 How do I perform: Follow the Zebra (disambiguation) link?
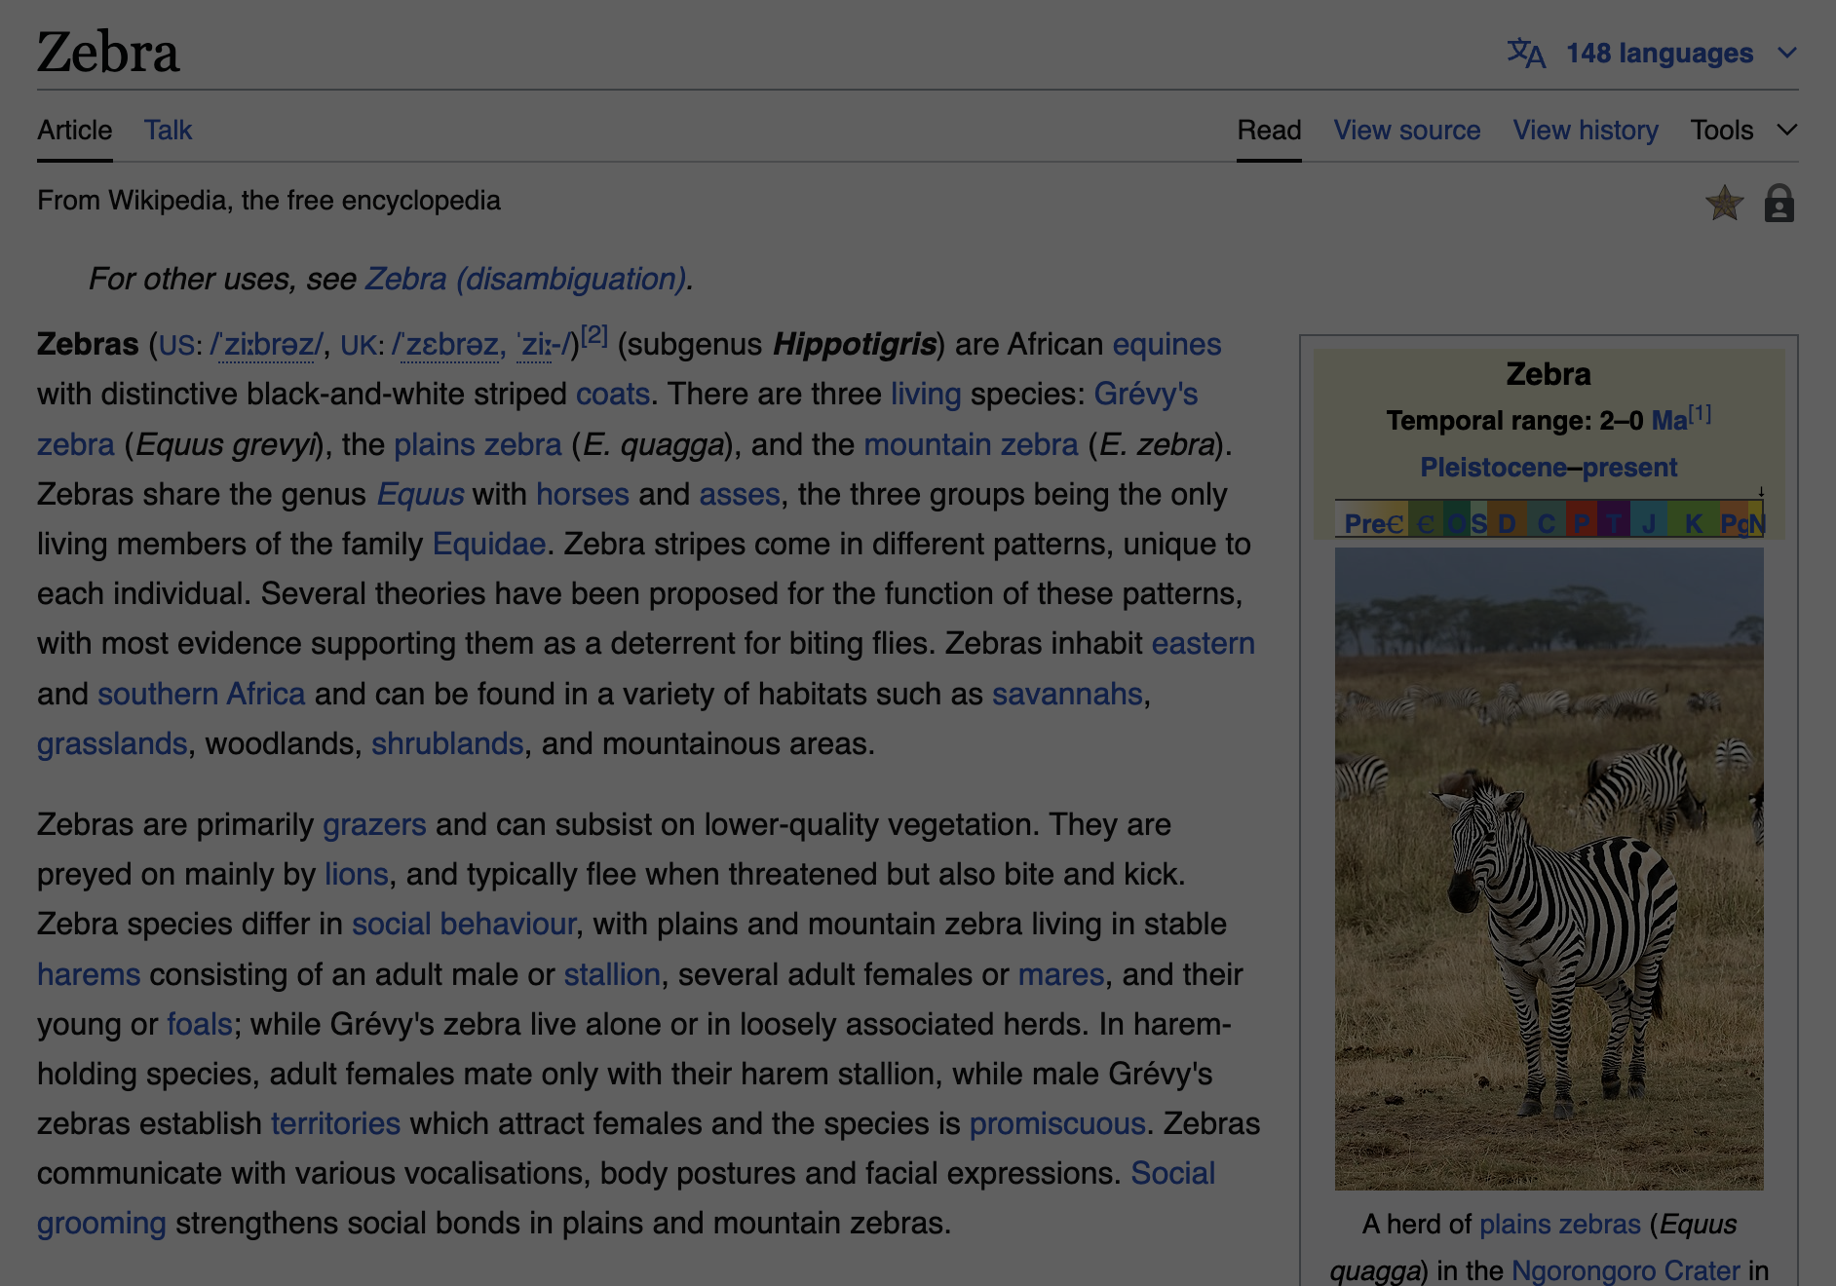pyautogui.click(x=526, y=279)
